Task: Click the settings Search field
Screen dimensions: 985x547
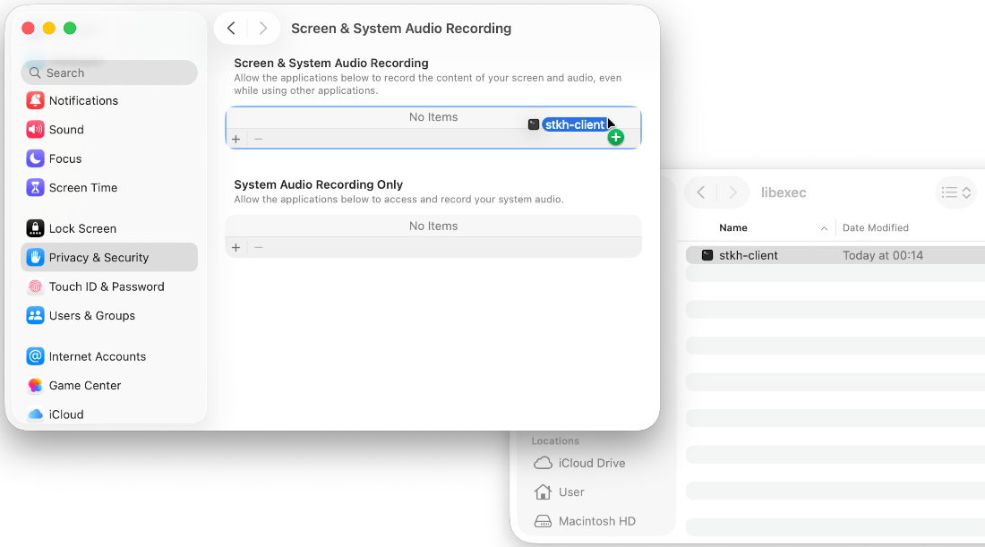Action: (x=109, y=73)
